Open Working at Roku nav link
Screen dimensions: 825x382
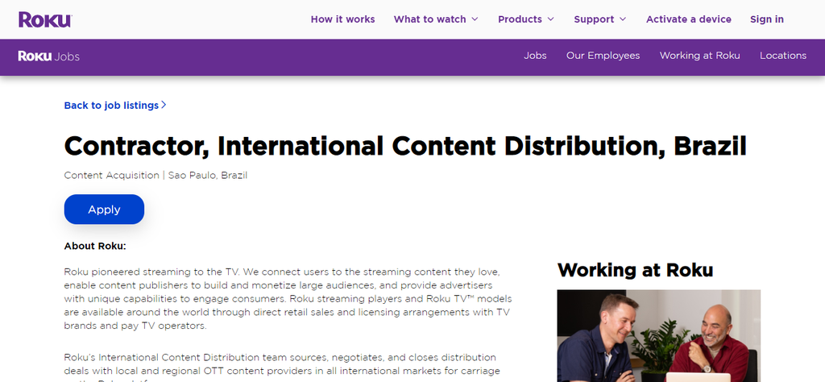tap(700, 56)
